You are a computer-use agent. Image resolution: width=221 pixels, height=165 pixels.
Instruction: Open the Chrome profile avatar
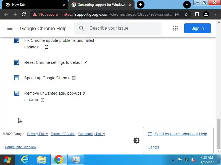(206, 14)
